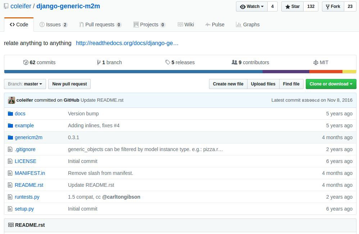359x234 pixels.
Task: Click Upload files button
Action: click(x=263, y=84)
